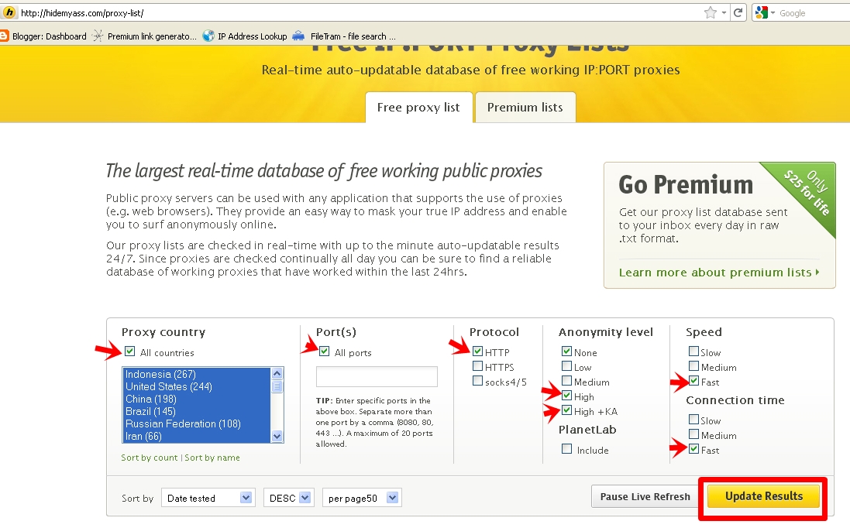The width and height of the screenshot is (850, 528).
Task: Toggle the High anonymity checkbox
Action: [x=567, y=396]
